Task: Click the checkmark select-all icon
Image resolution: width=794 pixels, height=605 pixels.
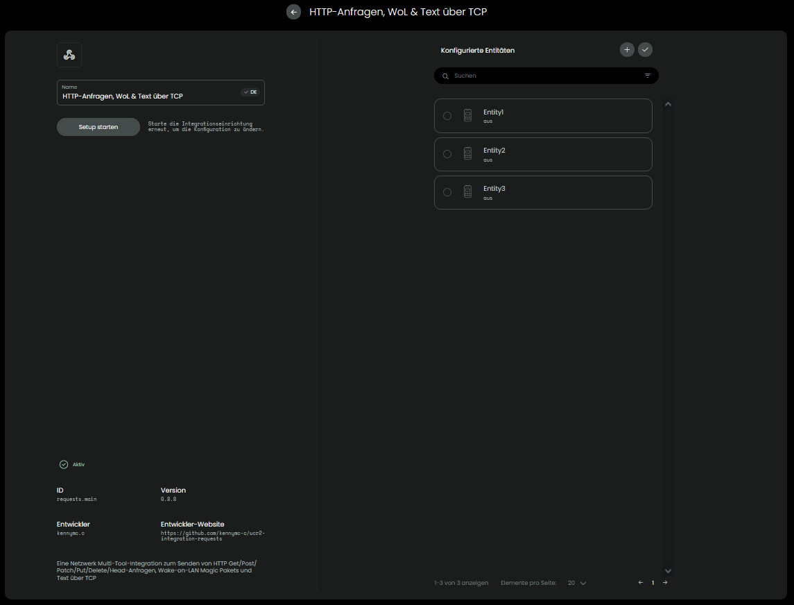Action: pyautogui.click(x=645, y=49)
